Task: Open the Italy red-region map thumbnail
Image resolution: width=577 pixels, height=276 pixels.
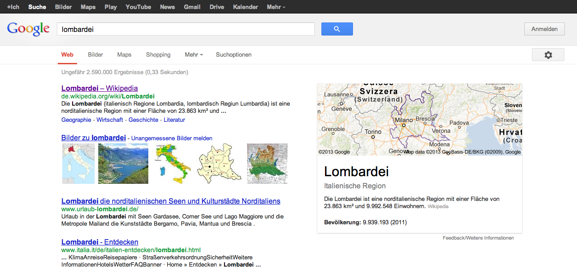Action: (x=78, y=164)
